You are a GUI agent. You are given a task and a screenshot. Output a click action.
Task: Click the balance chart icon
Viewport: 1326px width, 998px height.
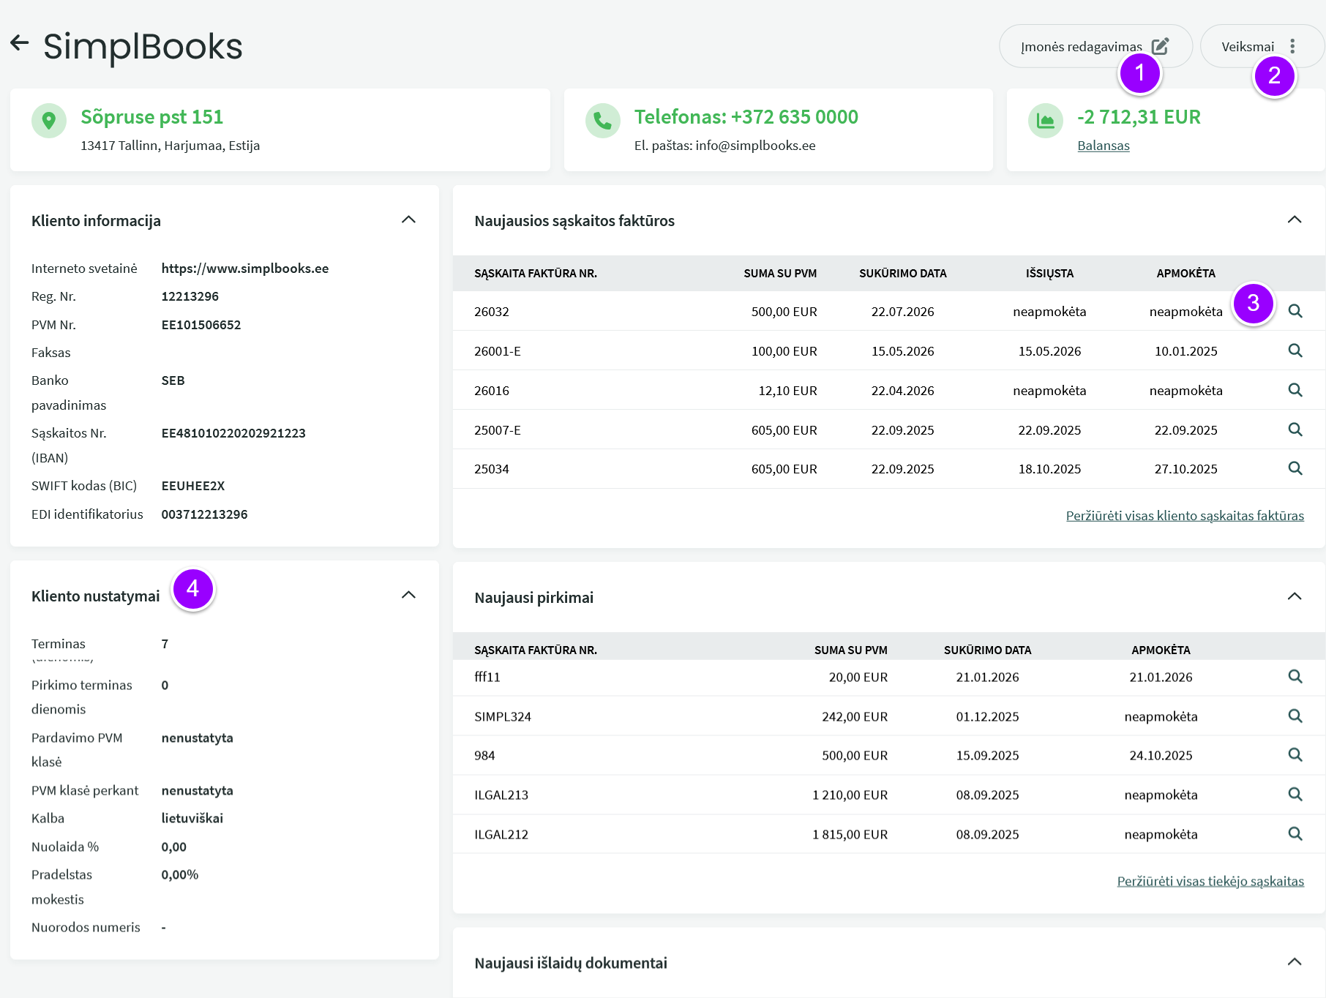click(x=1046, y=121)
